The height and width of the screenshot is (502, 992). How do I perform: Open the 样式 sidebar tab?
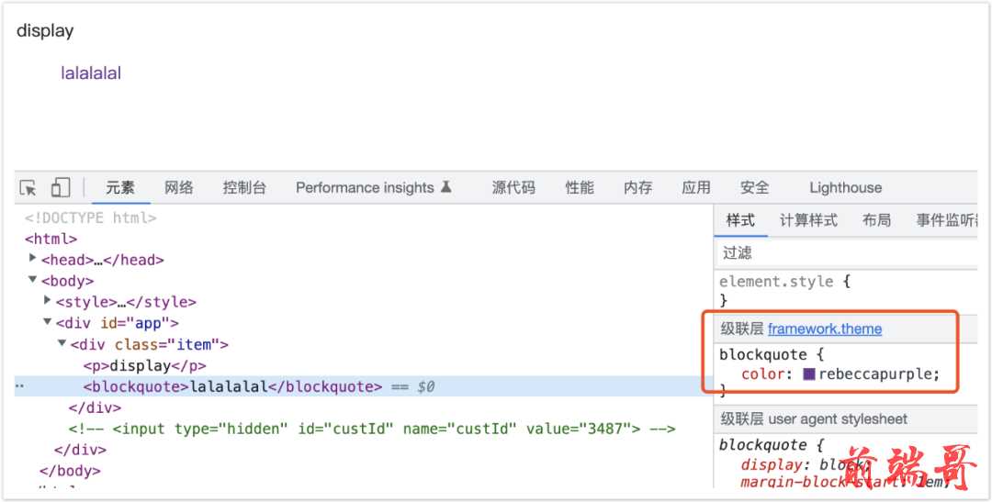pos(740,220)
